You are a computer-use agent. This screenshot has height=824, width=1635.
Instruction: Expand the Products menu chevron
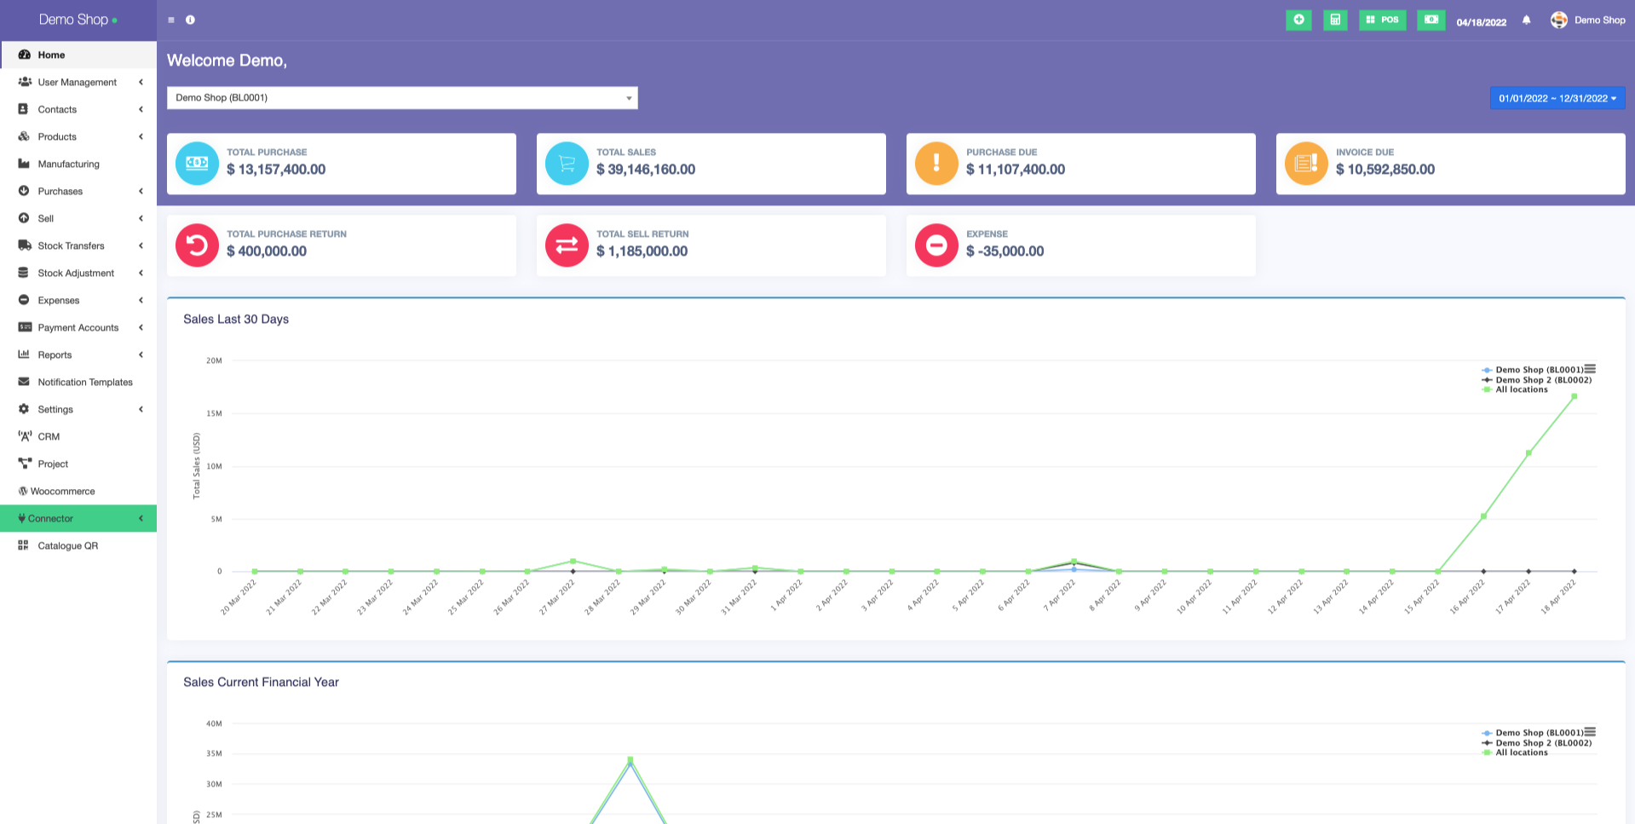[x=141, y=136]
